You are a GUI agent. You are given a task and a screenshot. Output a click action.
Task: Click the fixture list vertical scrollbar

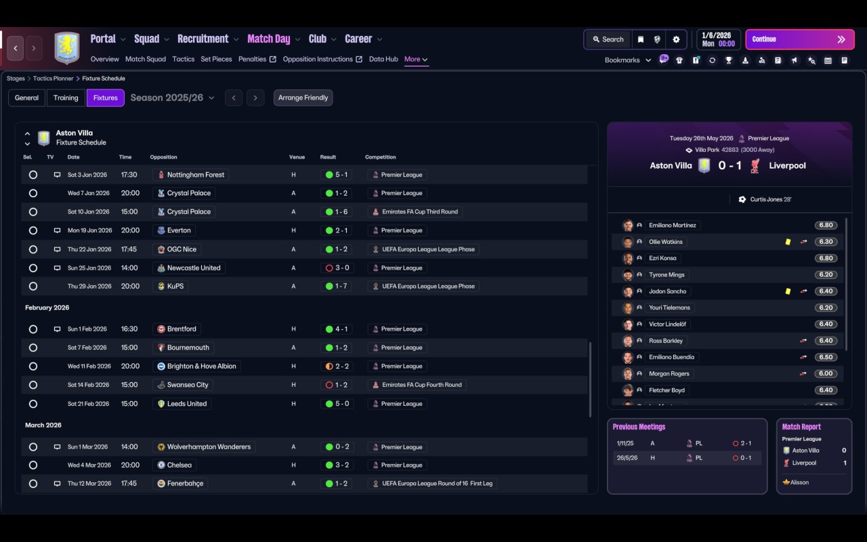590,379
